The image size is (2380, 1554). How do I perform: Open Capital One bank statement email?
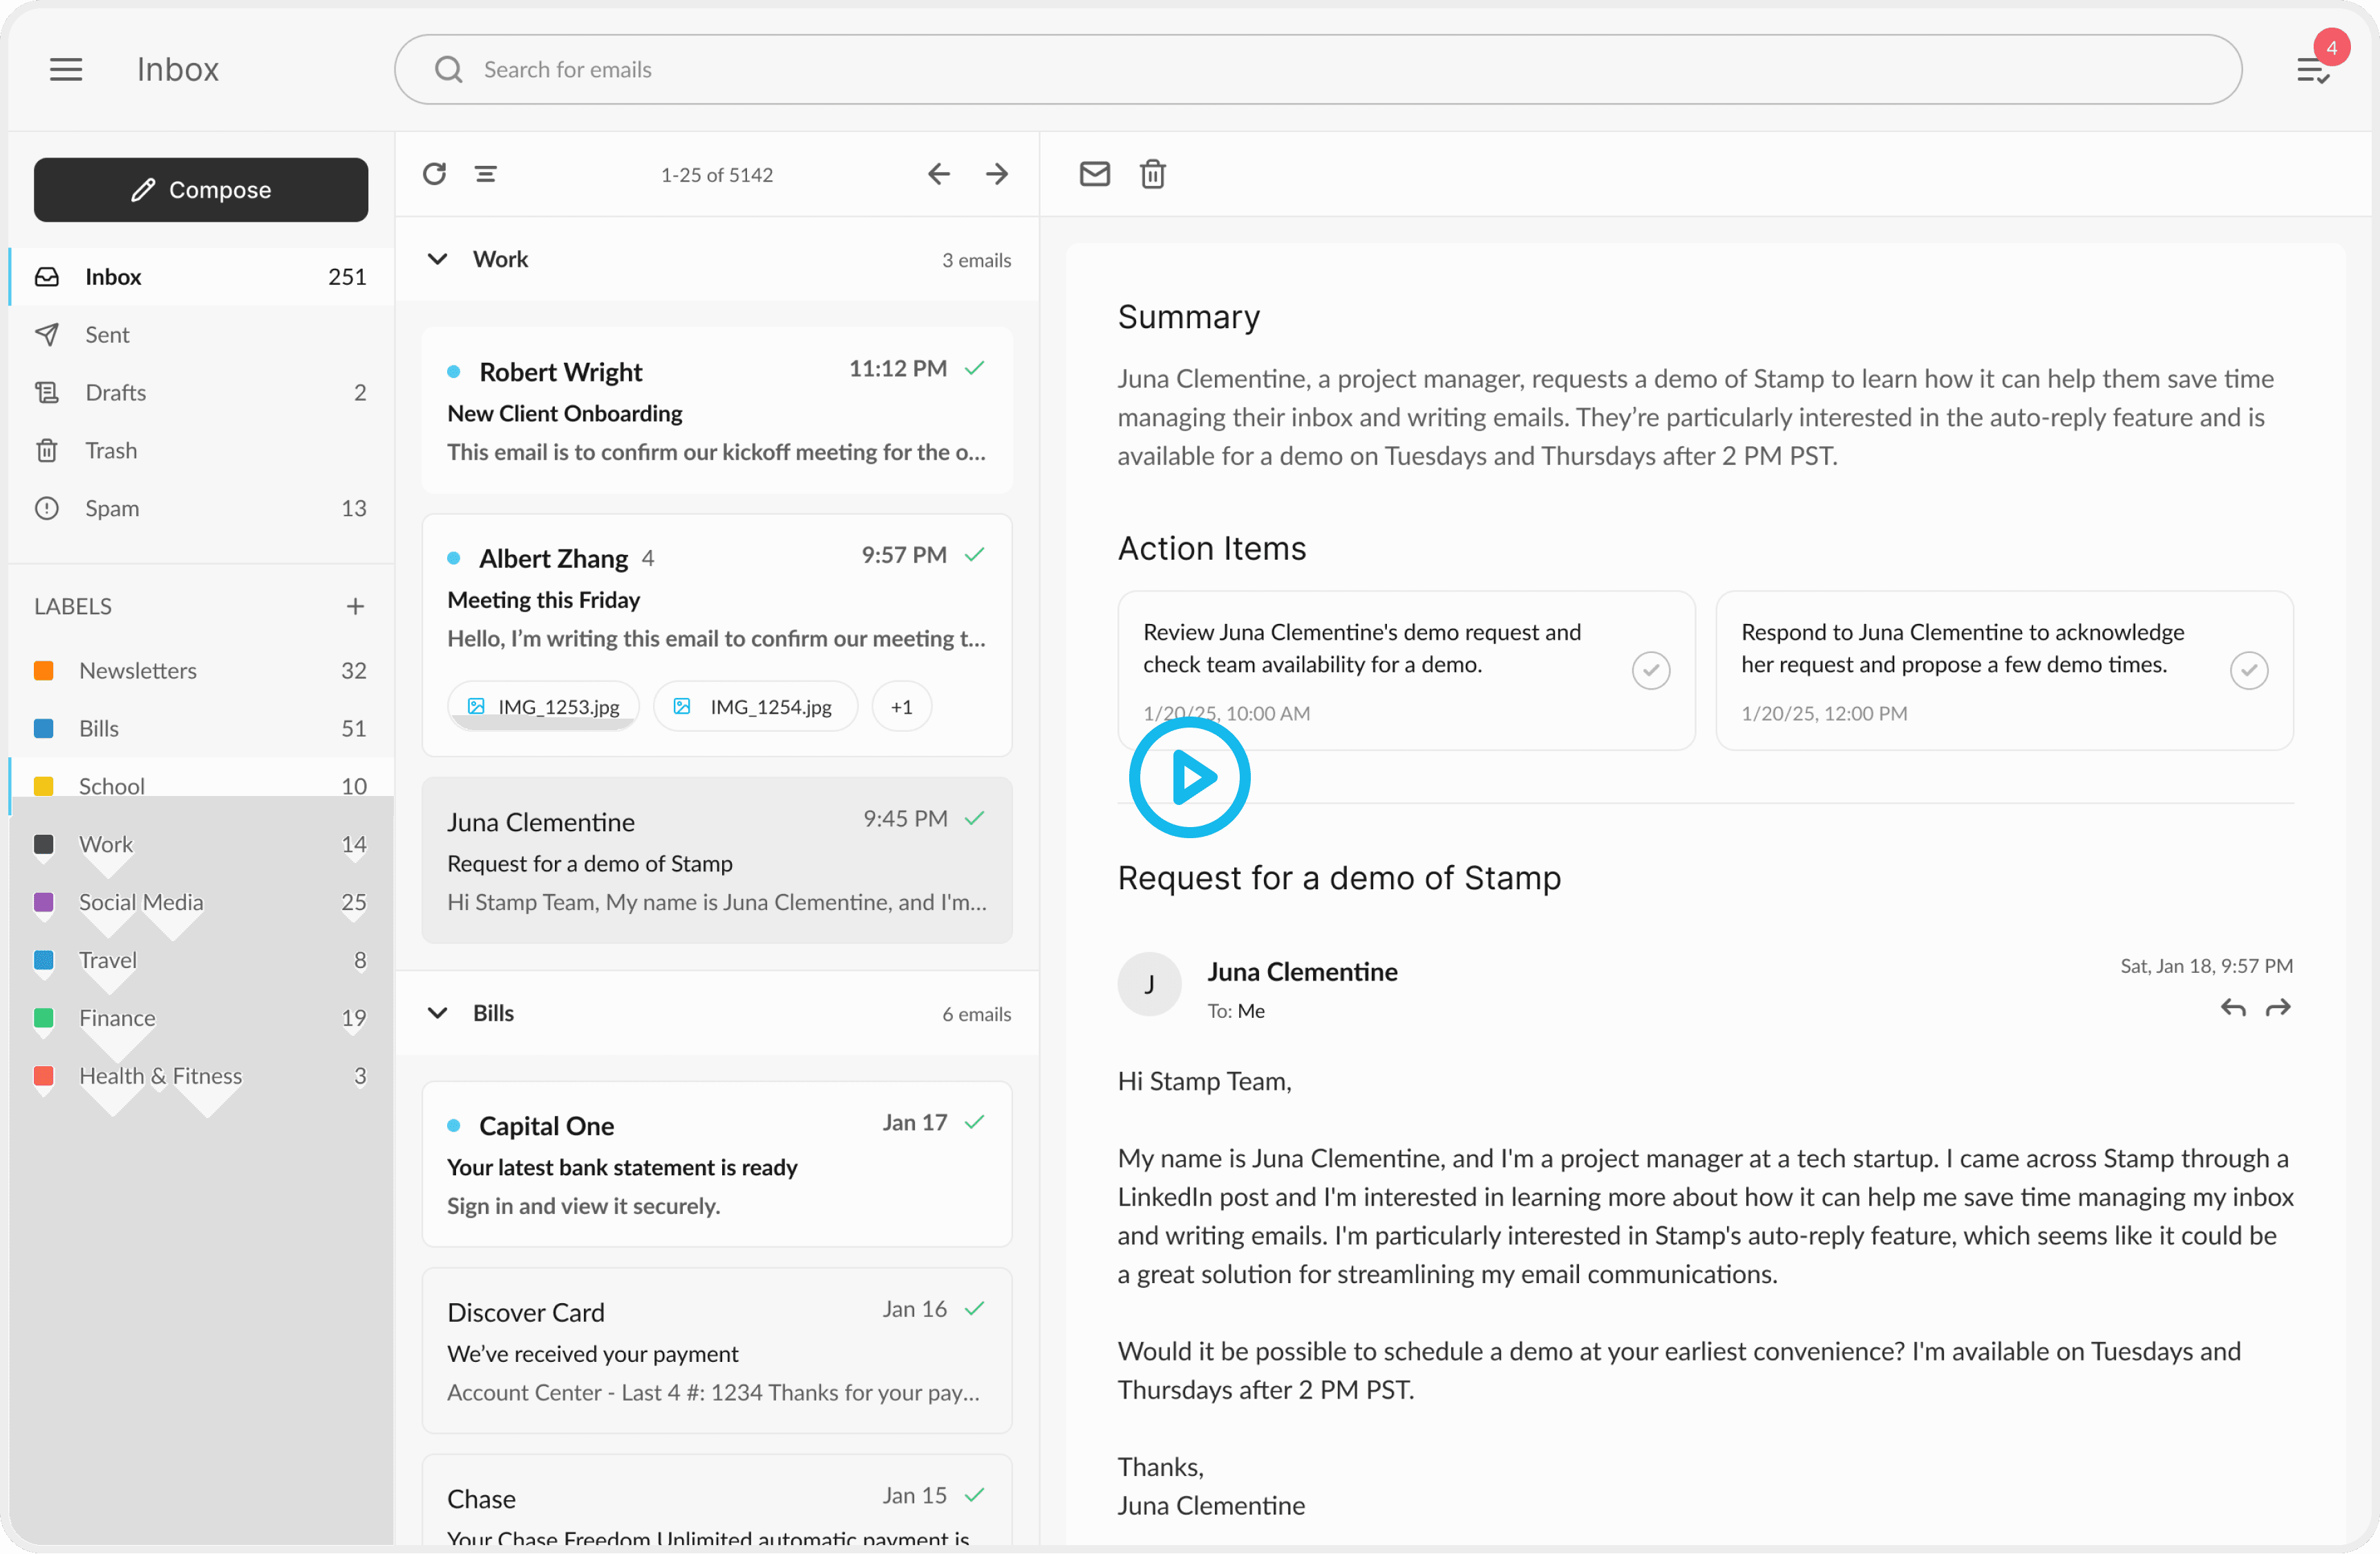(x=717, y=1165)
